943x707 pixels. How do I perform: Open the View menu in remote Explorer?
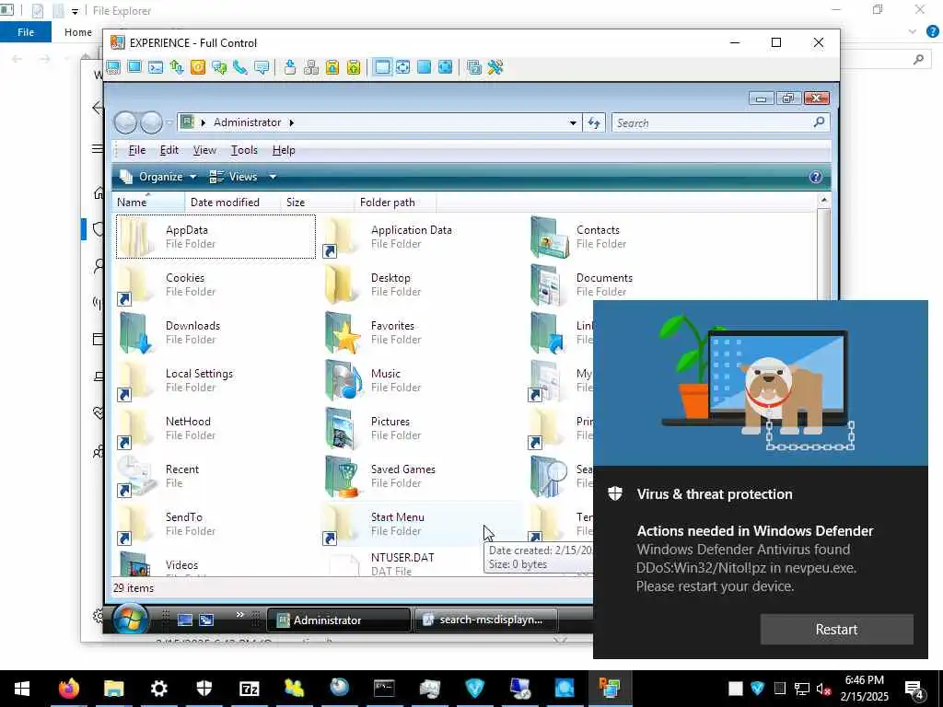[x=204, y=150]
